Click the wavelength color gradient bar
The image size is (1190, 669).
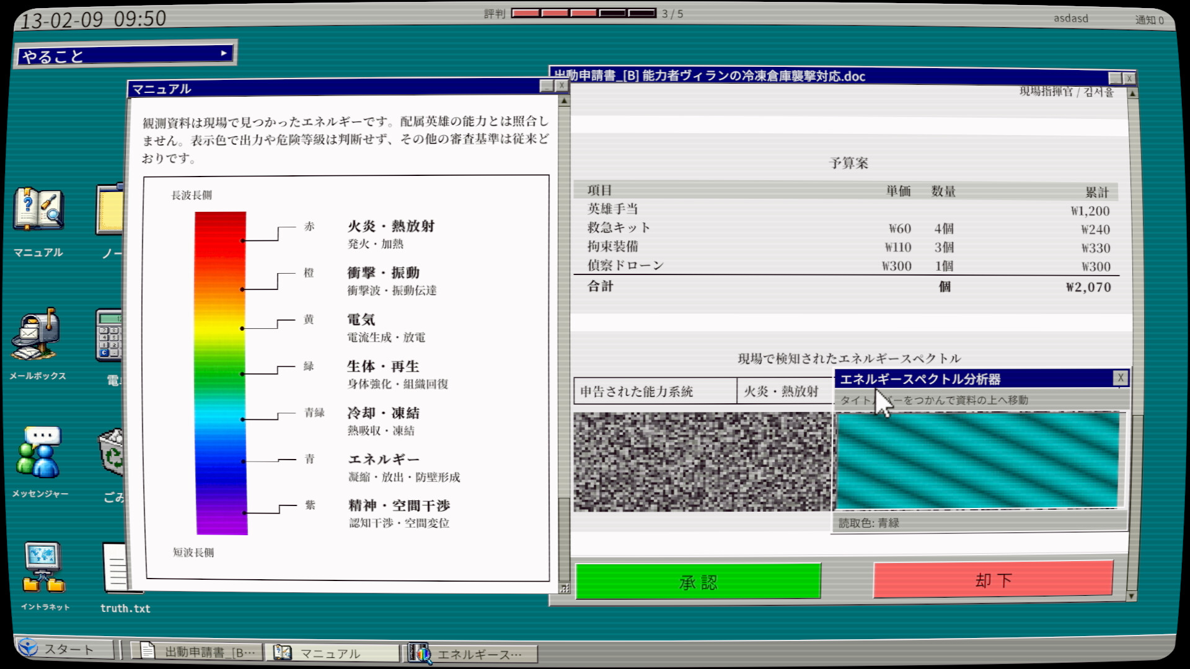(221, 373)
